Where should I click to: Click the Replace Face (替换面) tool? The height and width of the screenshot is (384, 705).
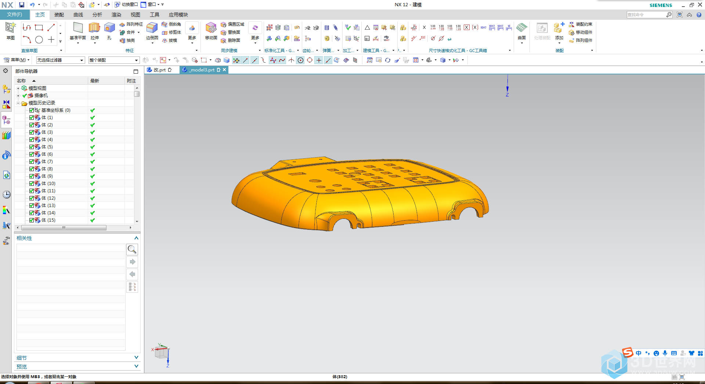[231, 32]
